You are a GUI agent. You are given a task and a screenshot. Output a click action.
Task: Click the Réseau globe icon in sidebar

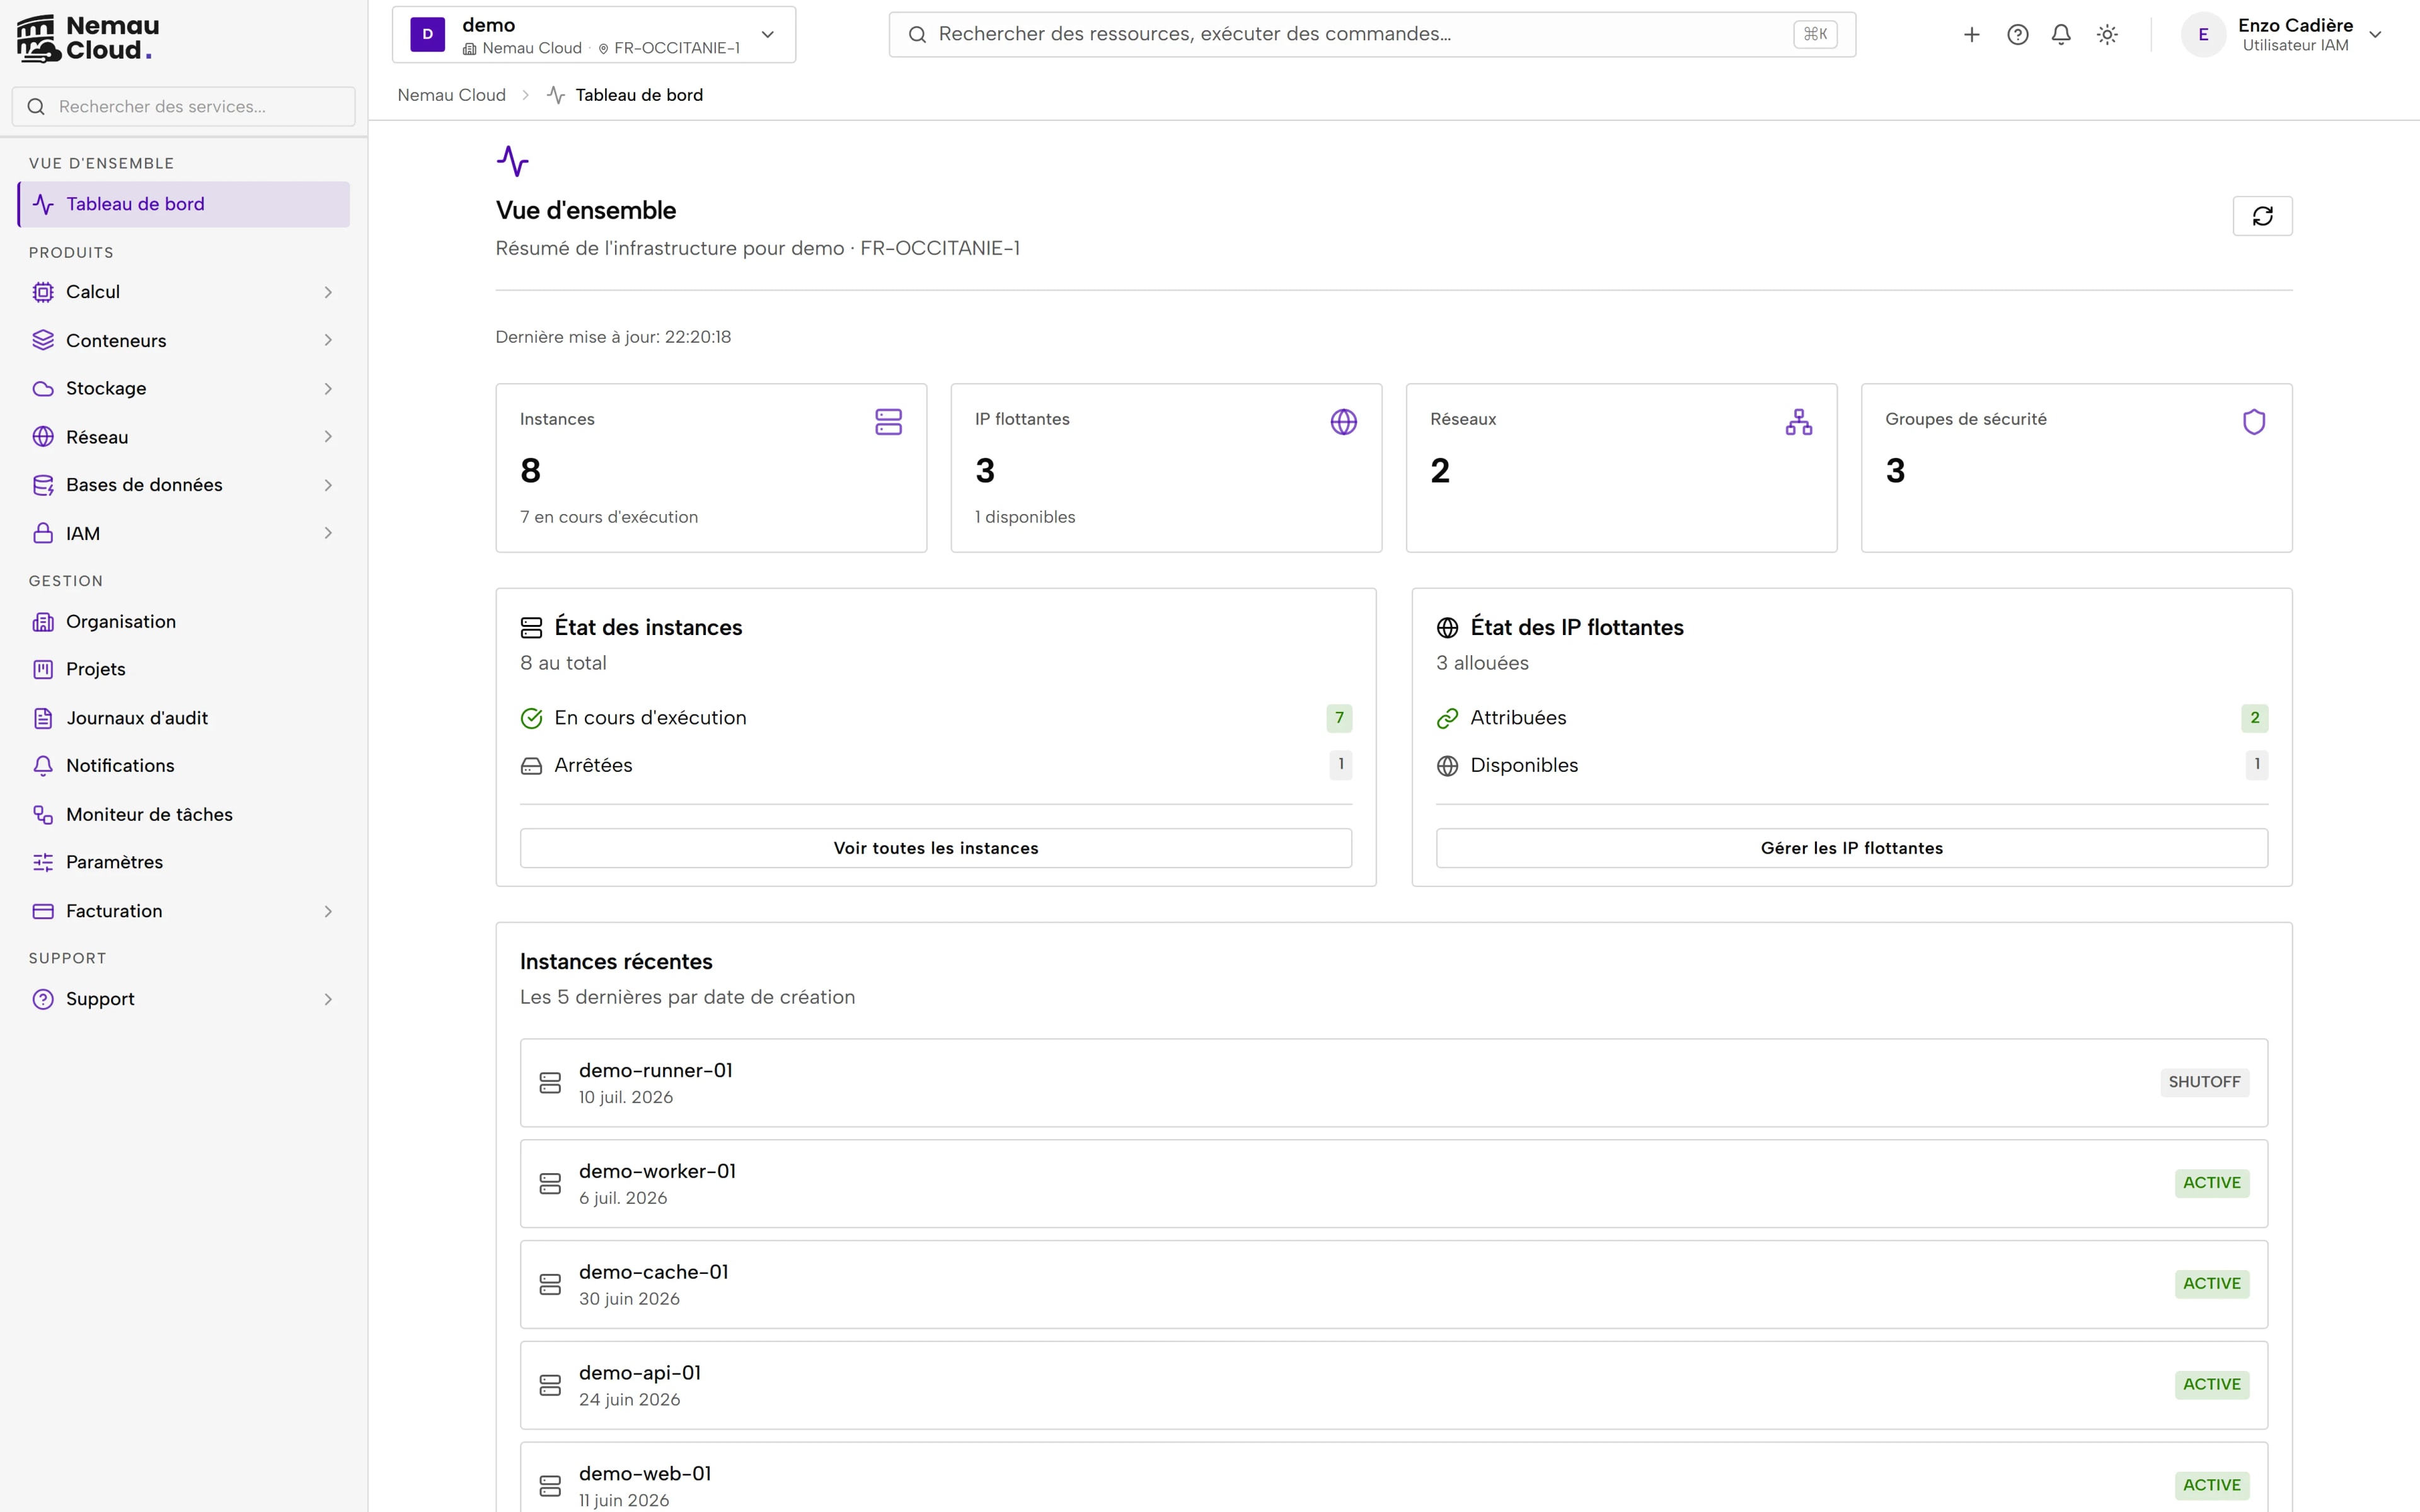pos(43,437)
